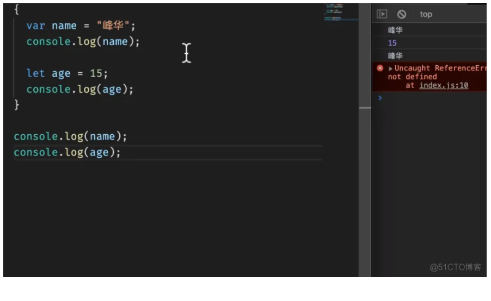The height and width of the screenshot is (301, 491).
Task: Click the 'var name = "峰华";' code line
Action: point(81,26)
